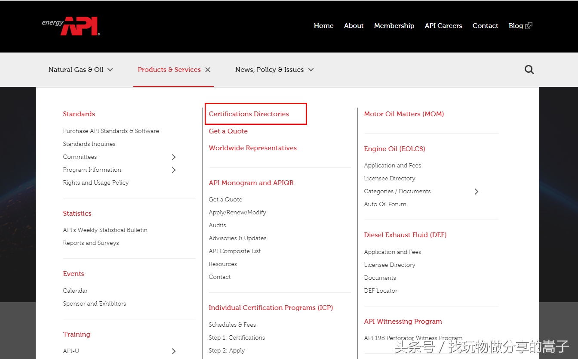This screenshot has width=578, height=359.
Task: Select the Products & Services tab
Action: (x=169, y=70)
